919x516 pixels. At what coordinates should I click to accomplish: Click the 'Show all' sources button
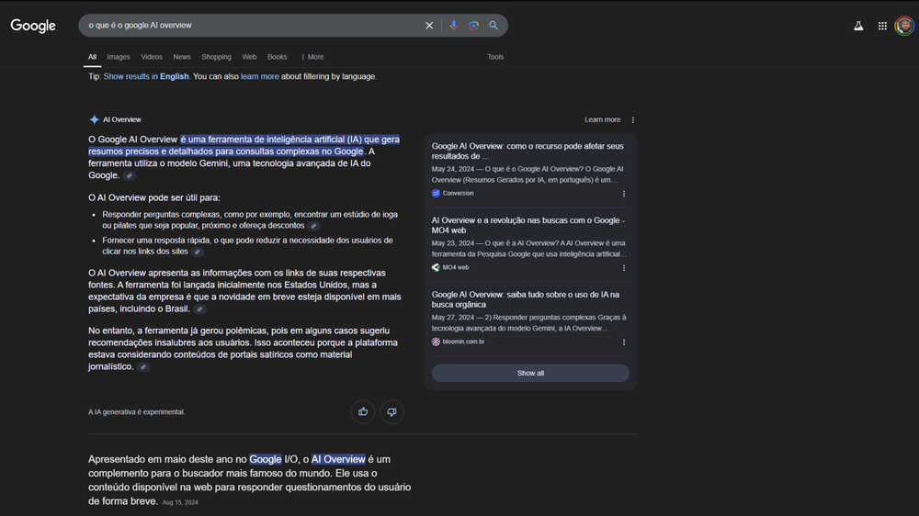530,373
